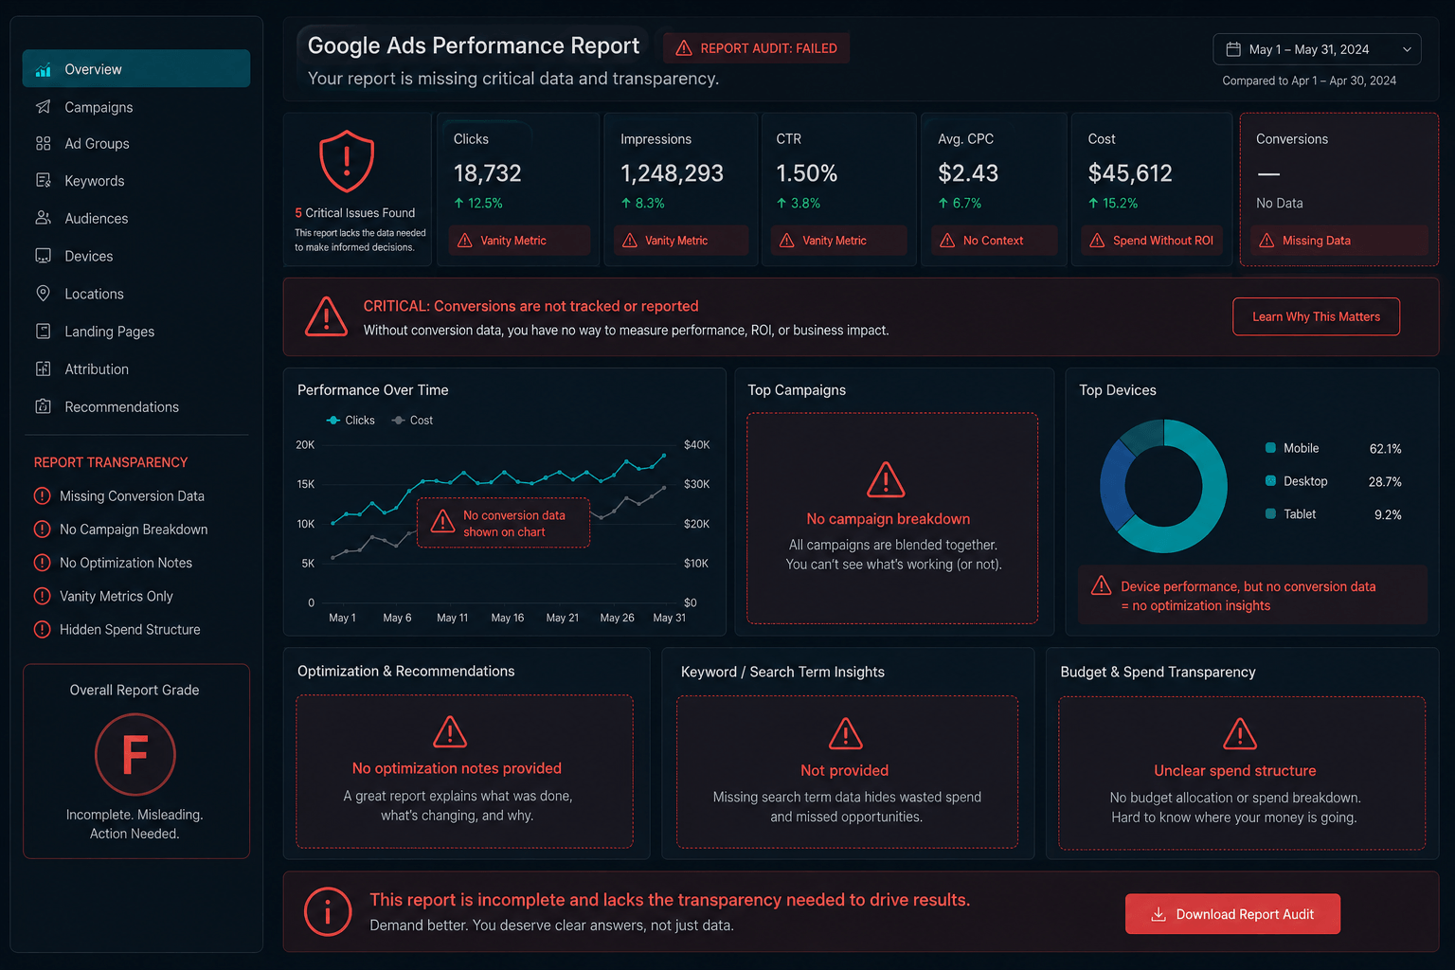Click No conversion data chart callout

[503, 523]
